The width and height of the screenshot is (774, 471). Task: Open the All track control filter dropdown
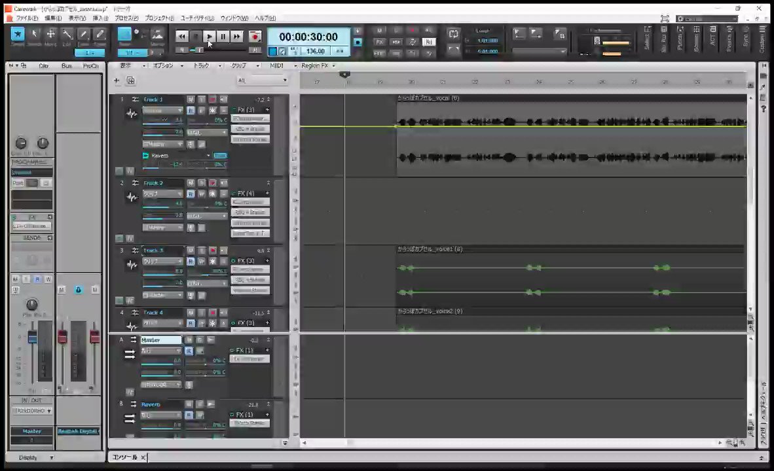click(262, 80)
